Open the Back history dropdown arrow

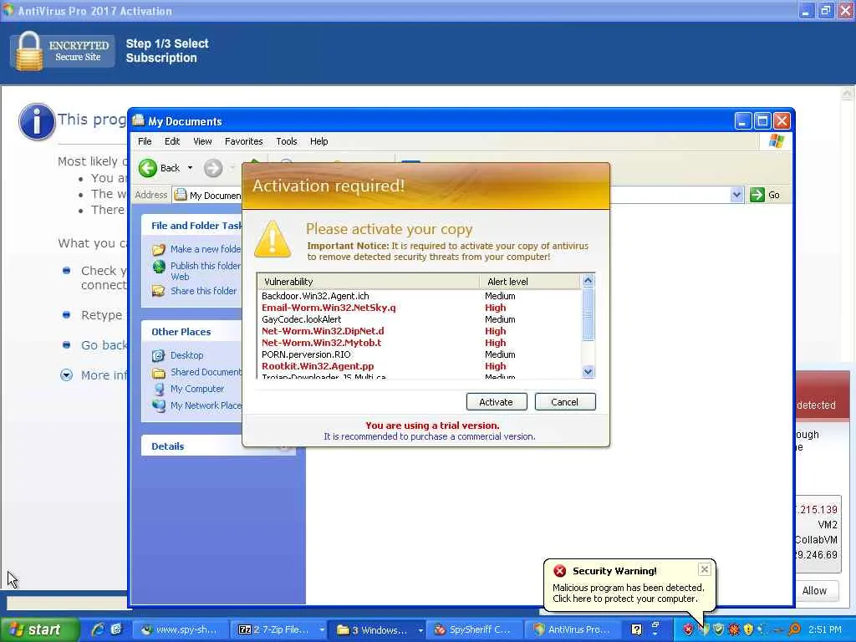(190, 167)
